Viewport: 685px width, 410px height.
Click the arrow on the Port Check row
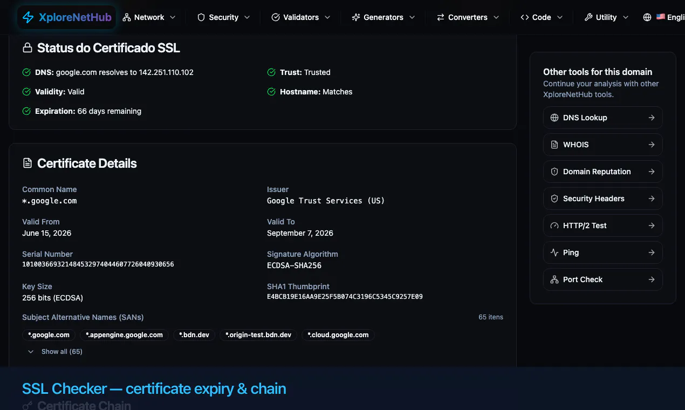click(652, 279)
